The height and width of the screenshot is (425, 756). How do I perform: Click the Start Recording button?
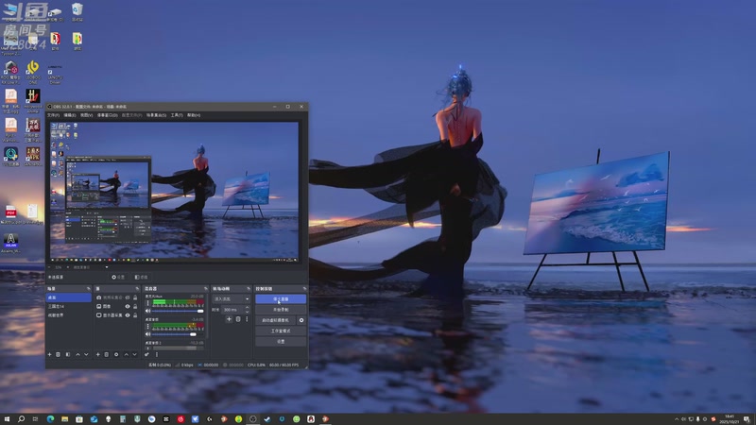click(281, 310)
